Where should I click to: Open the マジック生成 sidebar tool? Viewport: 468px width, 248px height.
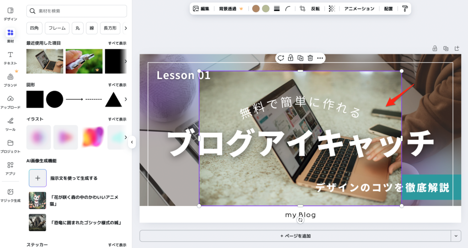[11, 195]
